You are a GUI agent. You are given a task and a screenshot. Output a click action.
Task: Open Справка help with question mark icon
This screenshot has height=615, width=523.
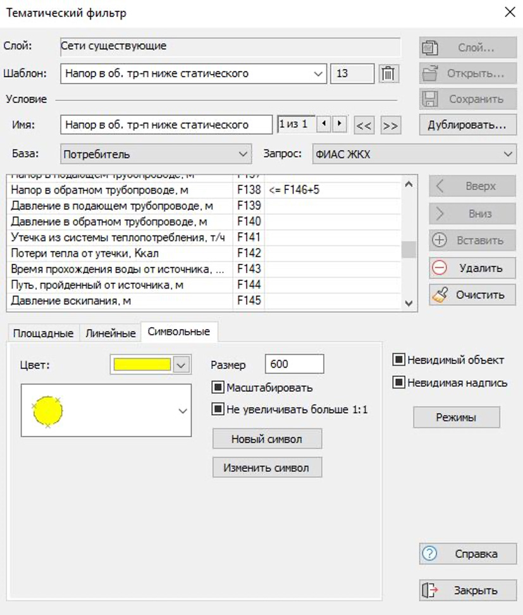point(467,554)
